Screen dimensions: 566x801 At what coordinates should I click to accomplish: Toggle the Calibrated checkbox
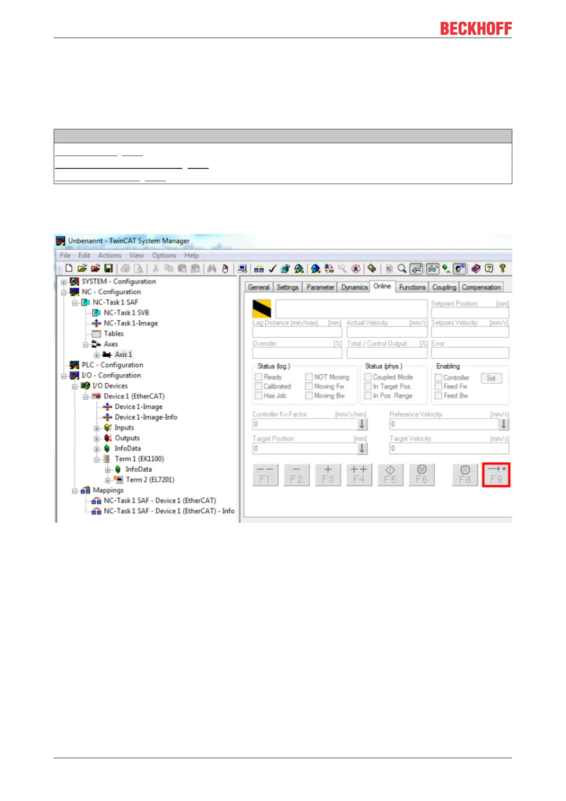tap(259, 386)
